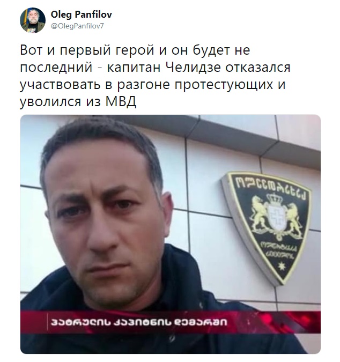Click the white star at the shield's bottom
The image size is (340, 362).
[282, 266]
